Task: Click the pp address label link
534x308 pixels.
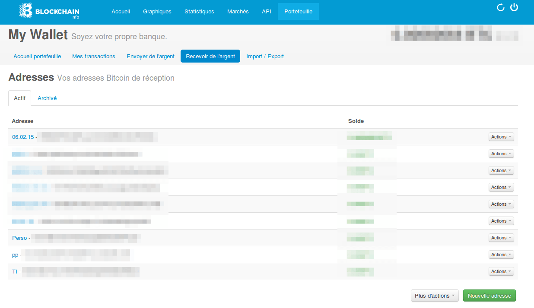Action: pos(15,255)
